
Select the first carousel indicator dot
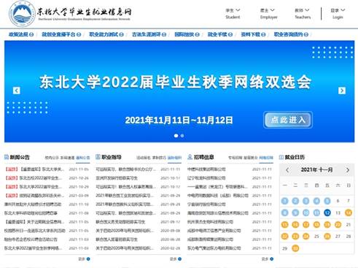coord(176,136)
